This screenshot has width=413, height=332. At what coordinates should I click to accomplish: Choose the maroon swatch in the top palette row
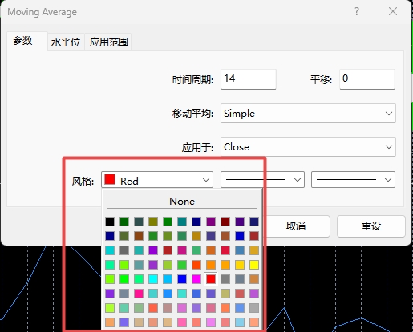click(x=225, y=222)
